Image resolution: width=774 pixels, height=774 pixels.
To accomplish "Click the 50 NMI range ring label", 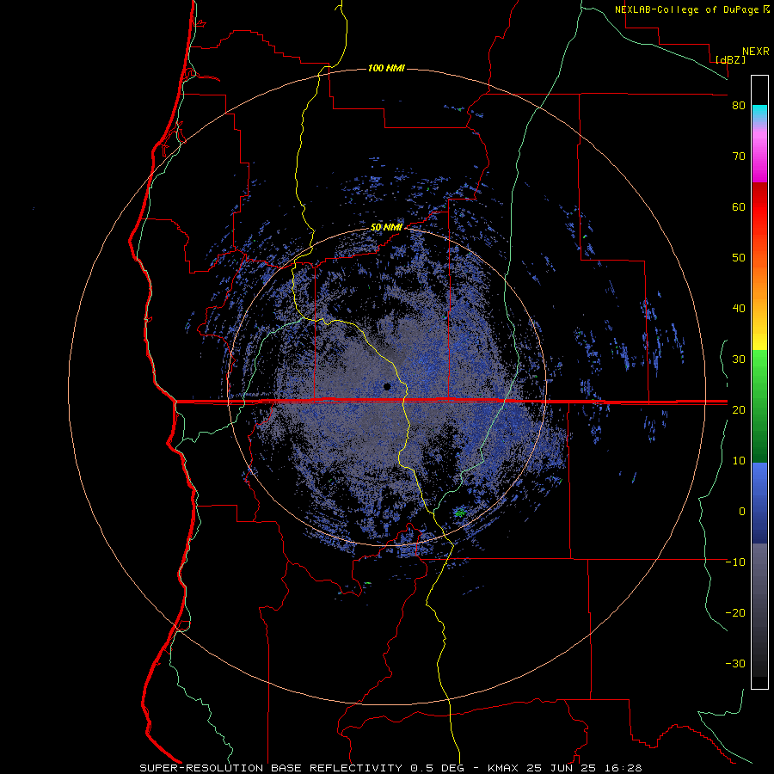I will [386, 228].
